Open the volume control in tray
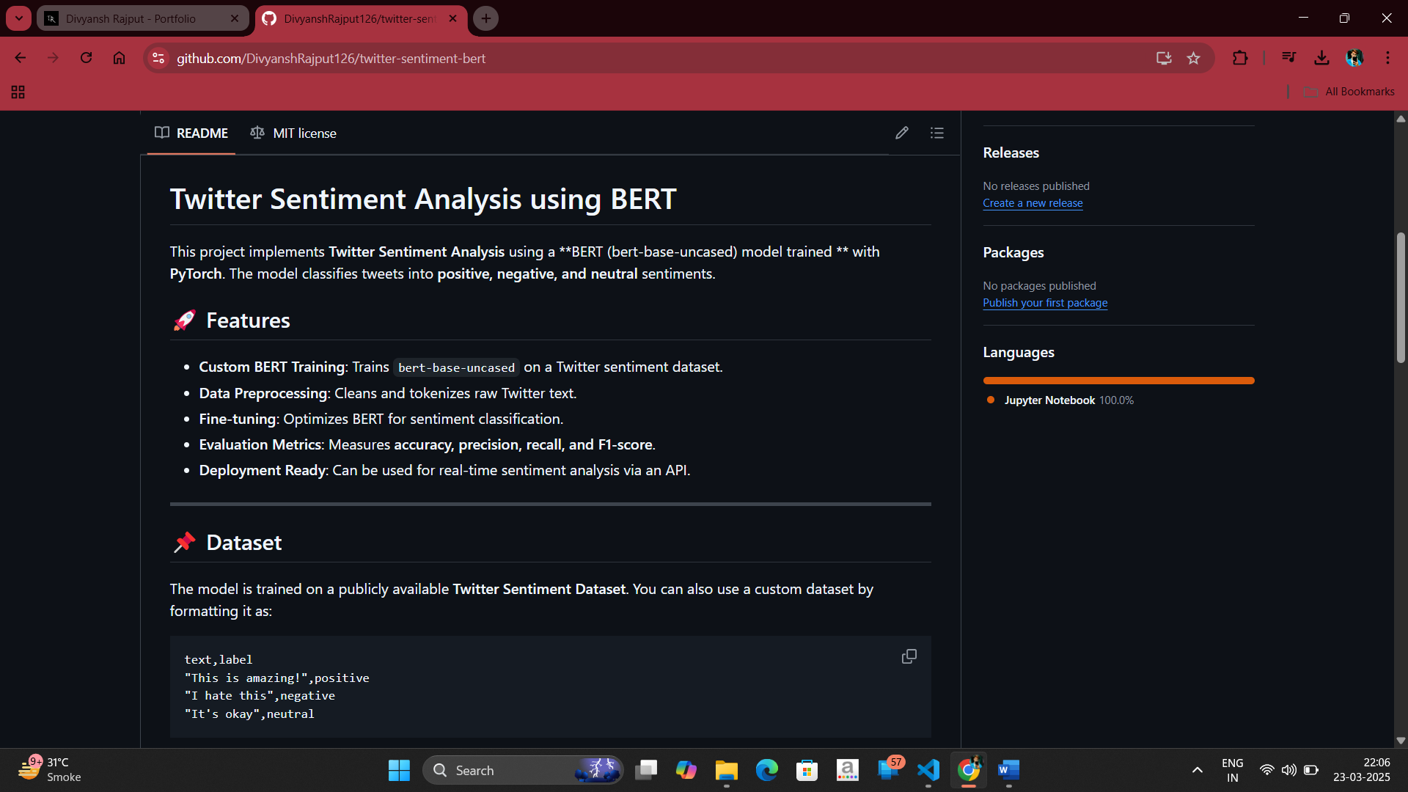 pos(1288,770)
